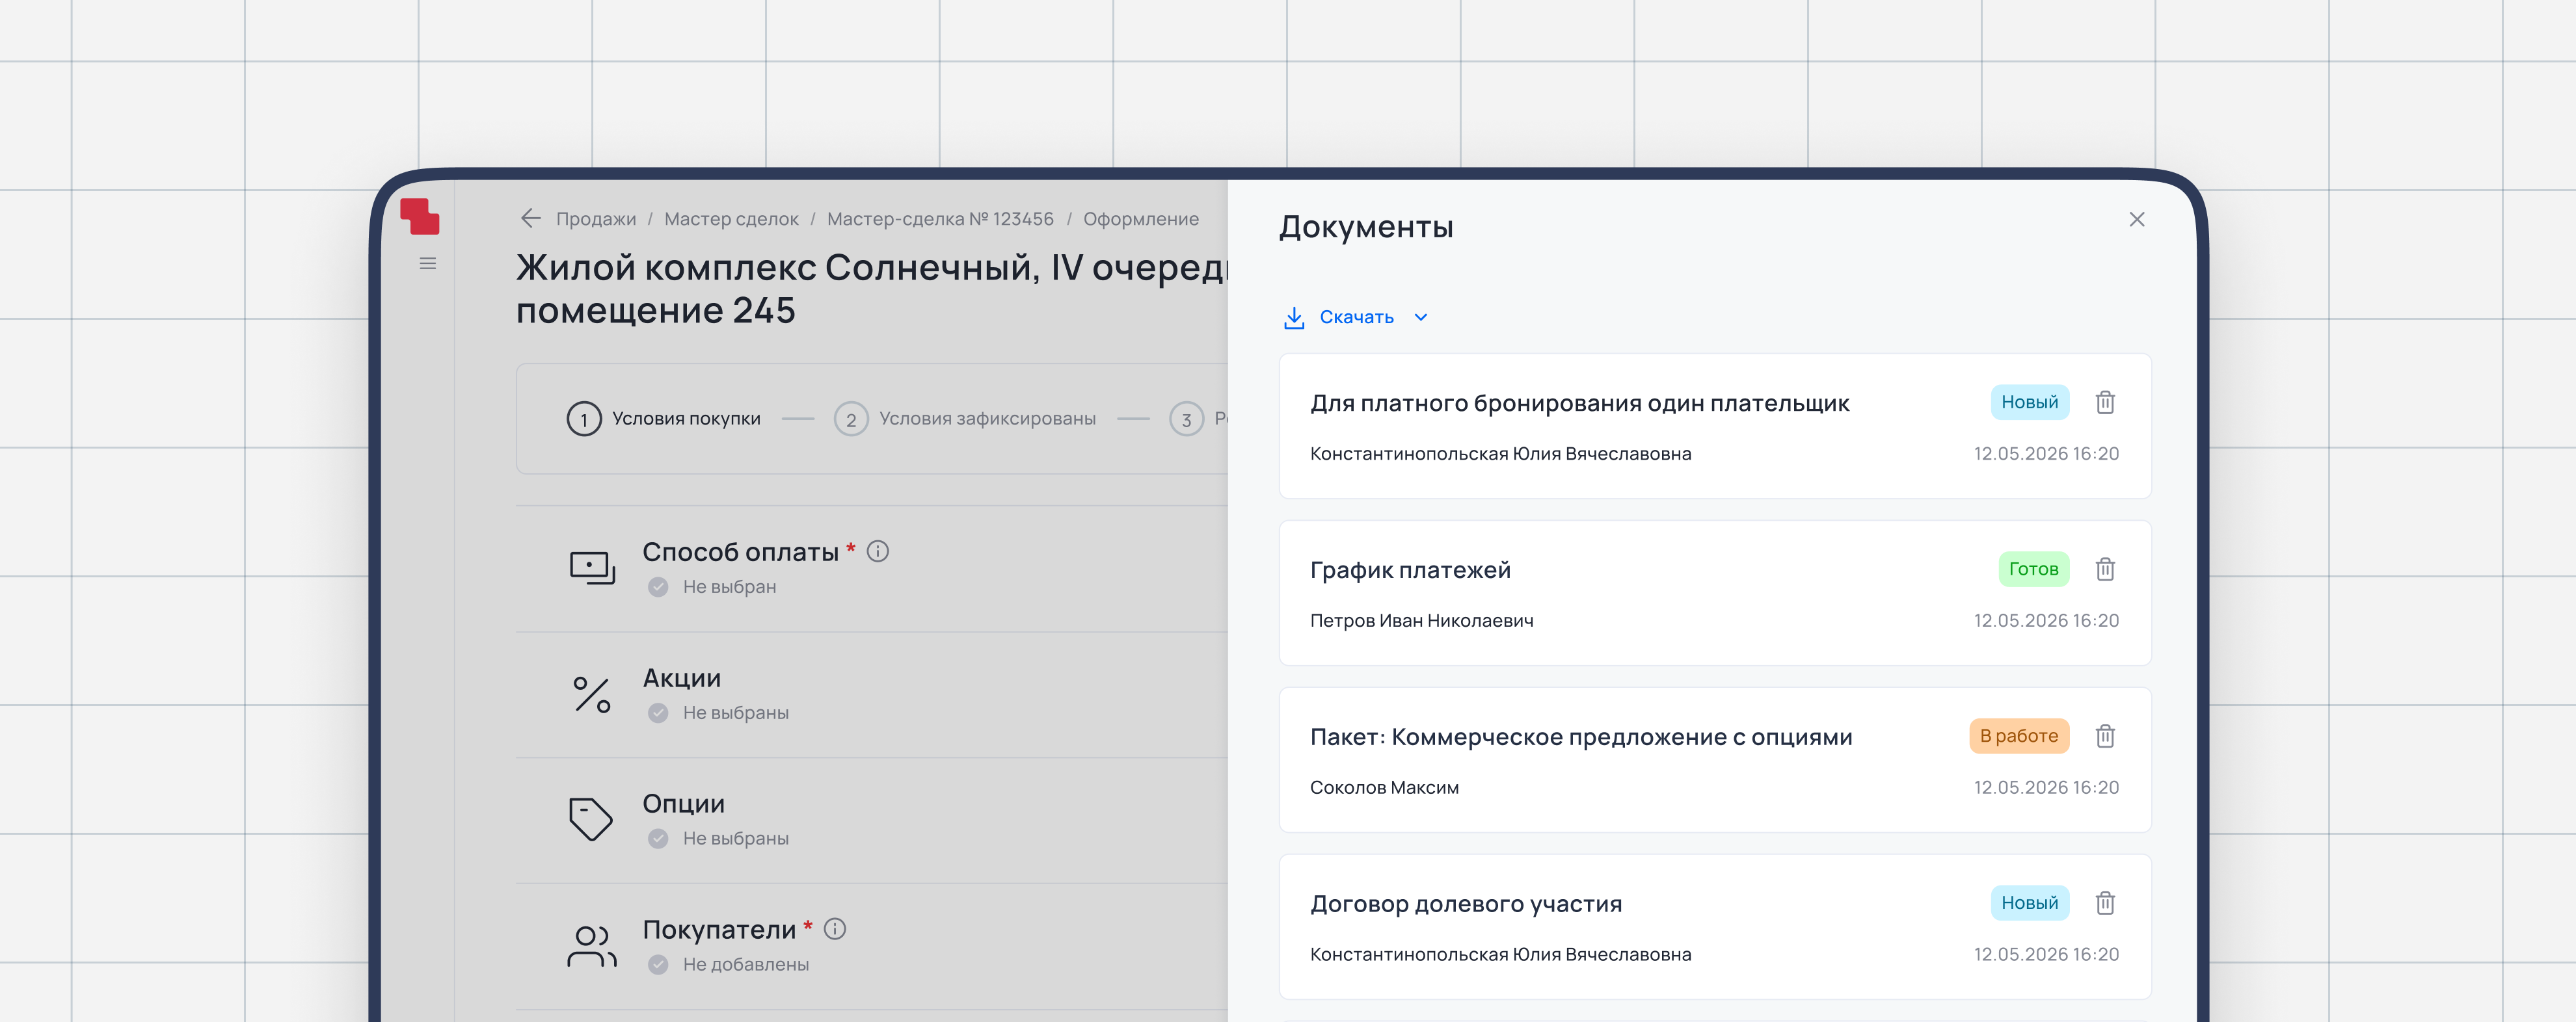Delete the Договор долевого участия document
Viewport: 2576px width, 1022px height.
(2105, 903)
